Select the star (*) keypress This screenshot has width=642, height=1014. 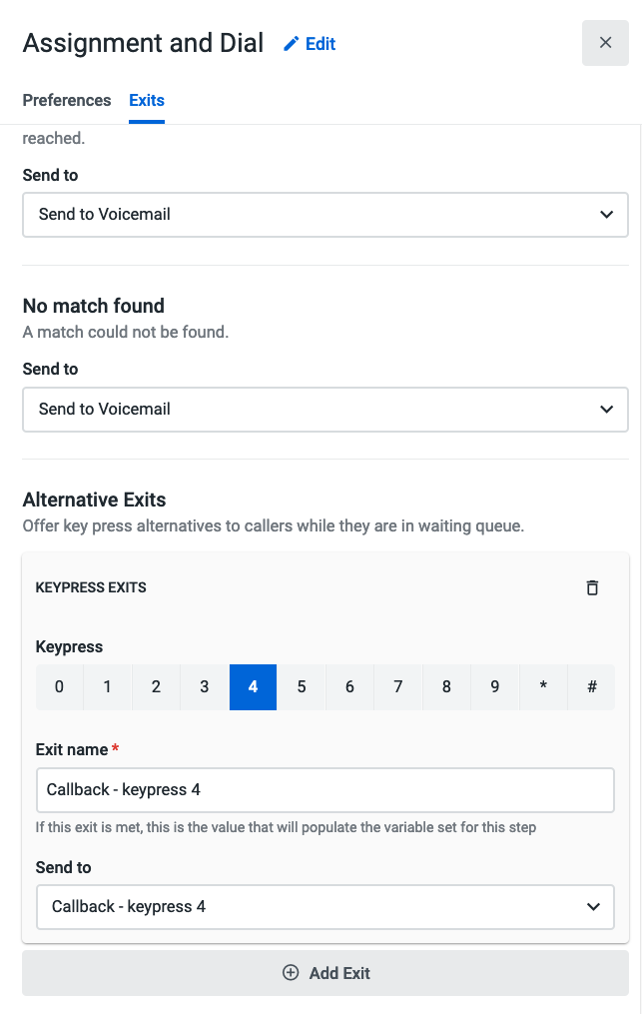click(x=543, y=687)
